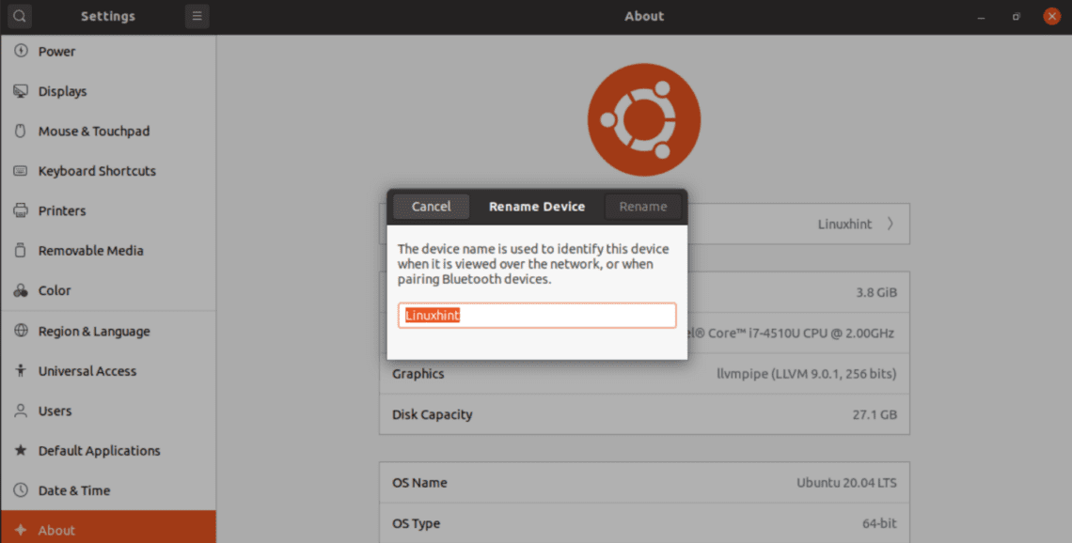The height and width of the screenshot is (543, 1072).
Task: Expand the Linuxhint device name chevron
Action: click(x=890, y=224)
